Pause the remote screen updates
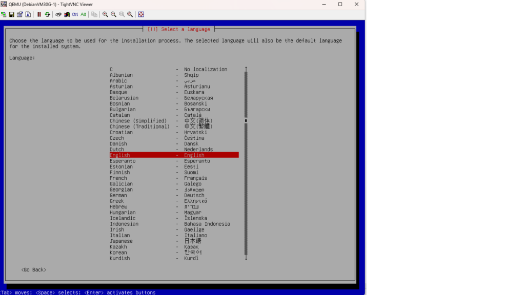Screen dimensions: 525x295 [x=39, y=14]
